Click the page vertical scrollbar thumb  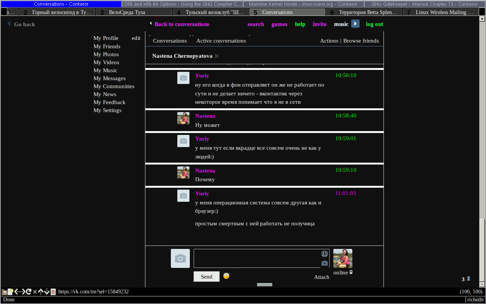tap(482, 251)
